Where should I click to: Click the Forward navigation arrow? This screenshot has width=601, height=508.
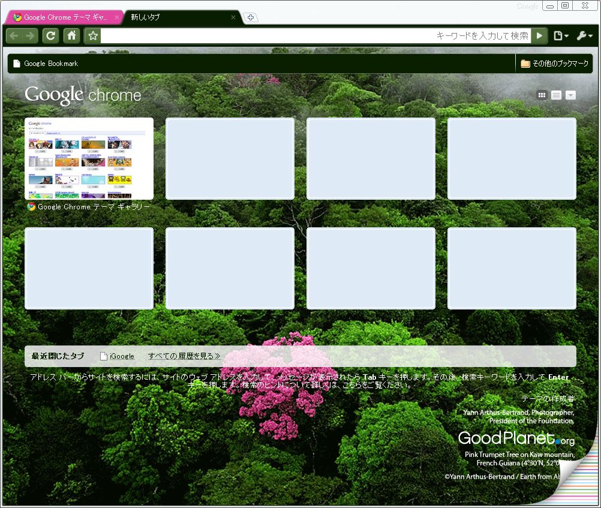[30, 36]
